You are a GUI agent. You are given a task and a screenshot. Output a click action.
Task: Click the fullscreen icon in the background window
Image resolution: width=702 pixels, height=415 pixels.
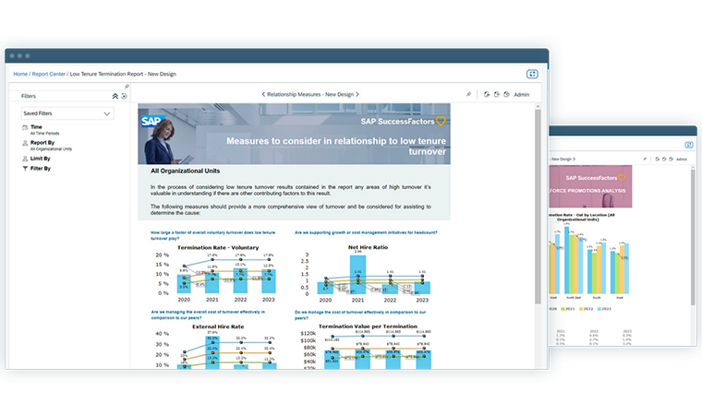[x=688, y=144]
